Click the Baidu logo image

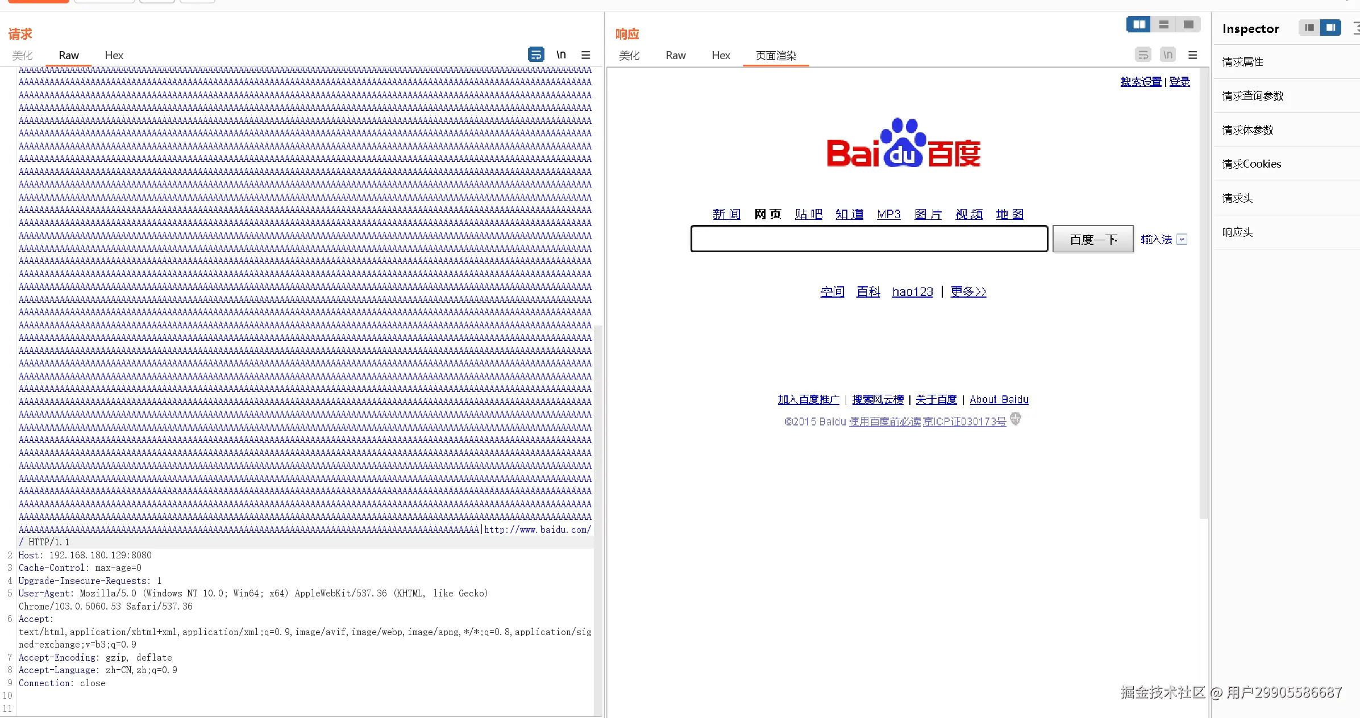click(x=904, y=143)
